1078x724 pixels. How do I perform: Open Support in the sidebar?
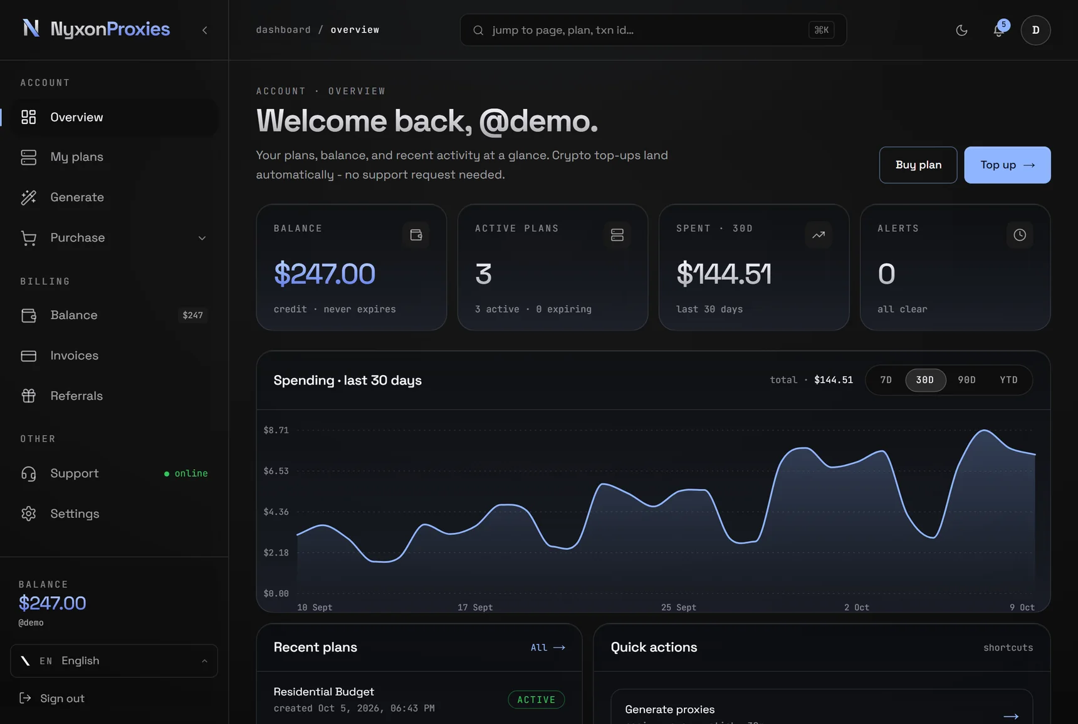click(x=114, y=473)
